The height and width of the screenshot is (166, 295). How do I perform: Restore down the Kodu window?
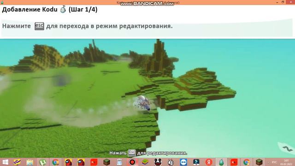pos(283,2)
